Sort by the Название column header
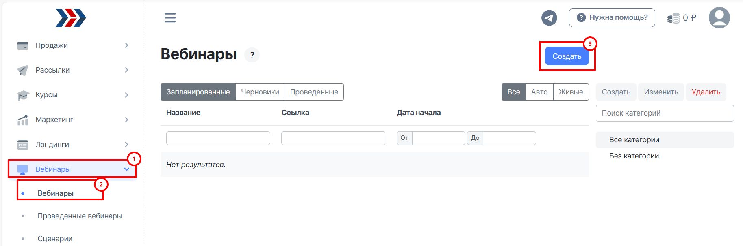This screenshot has height=246, width=743. click(183, 113)
